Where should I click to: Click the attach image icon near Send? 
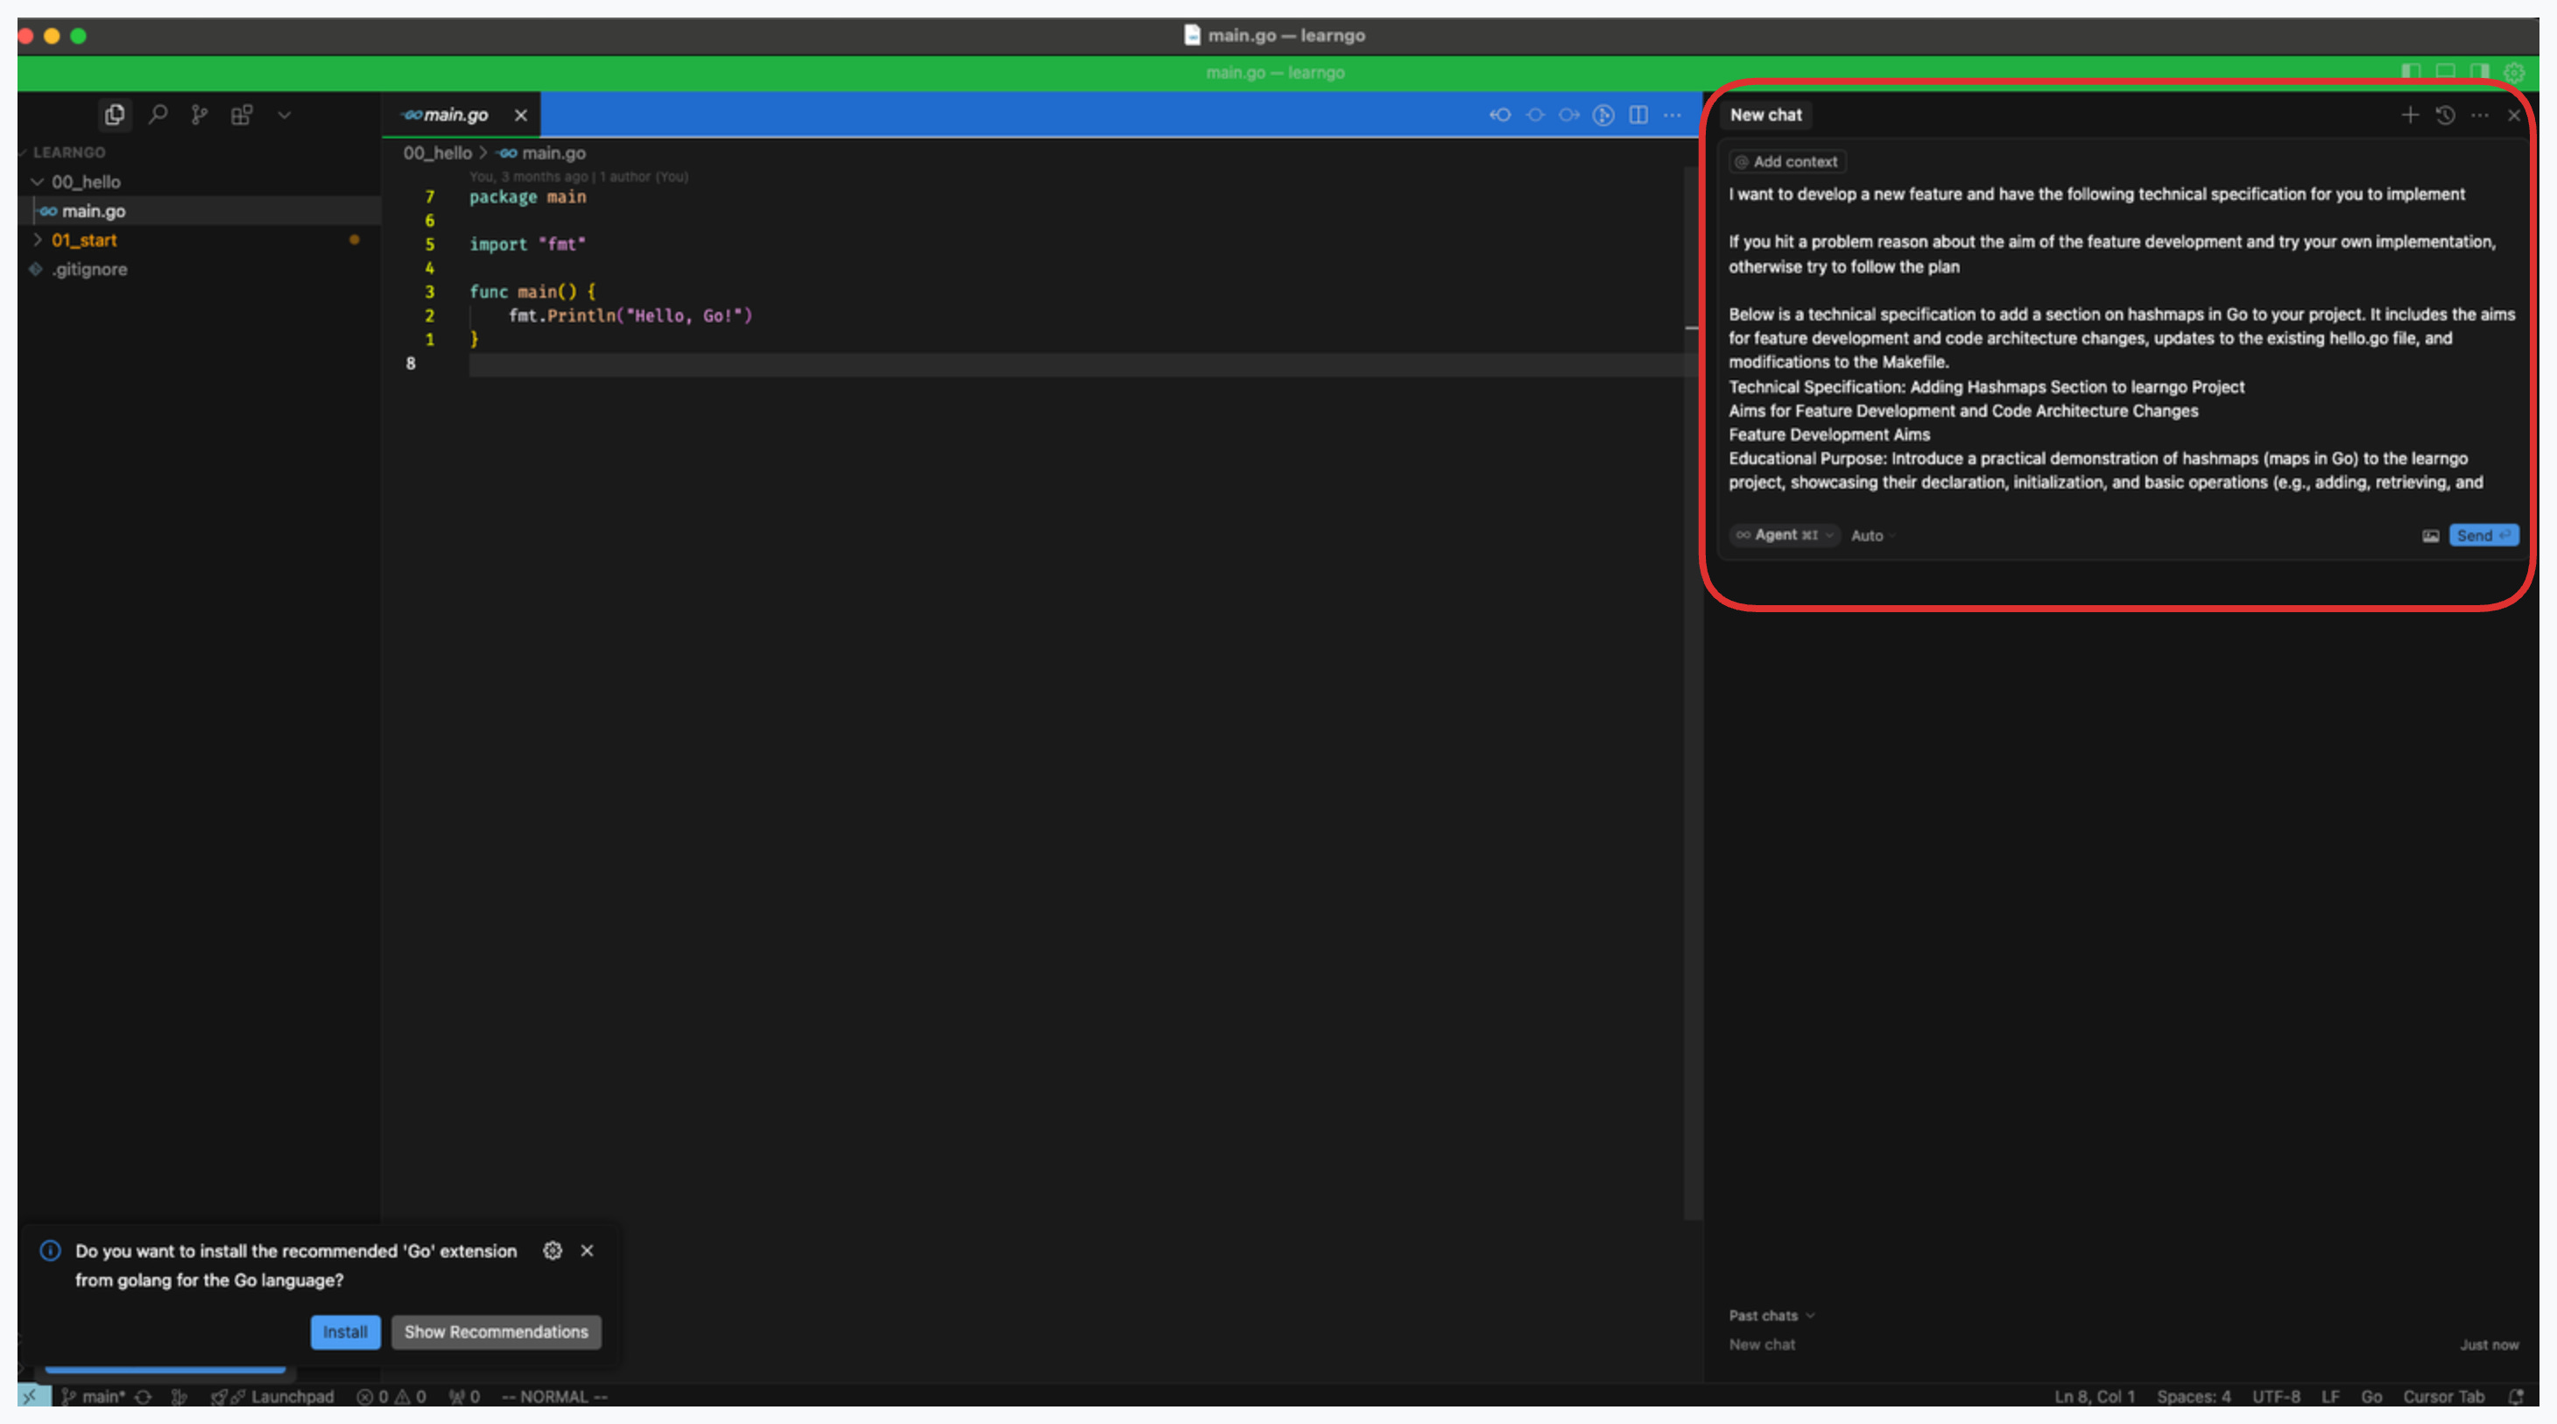pos(2430,536)
